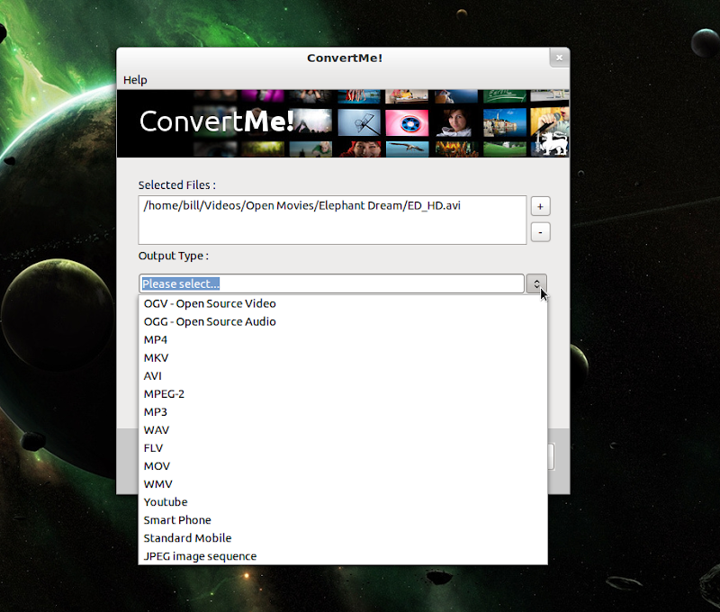Select the ED_HD.avi file entry

point(332,205)
